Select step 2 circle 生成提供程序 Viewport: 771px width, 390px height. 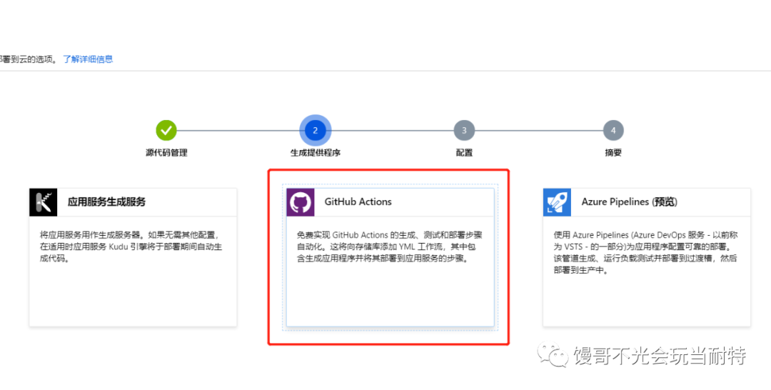pos(316,130)
